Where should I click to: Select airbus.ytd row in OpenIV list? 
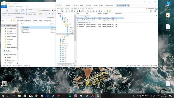pos(100,26)
